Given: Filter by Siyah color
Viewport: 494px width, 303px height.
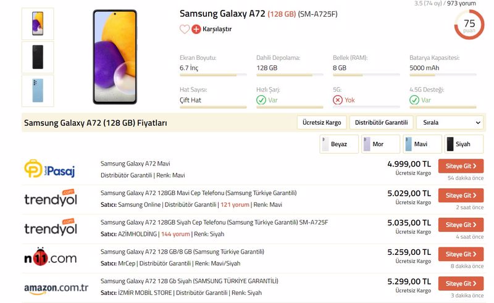Looking at the screenshot, I should coord(464,144).
